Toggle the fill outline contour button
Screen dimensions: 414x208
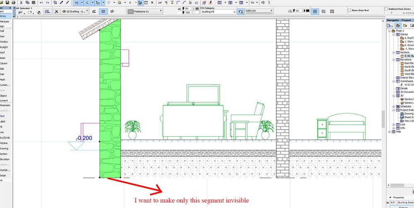pyautogui.click(x=240, y=12)
